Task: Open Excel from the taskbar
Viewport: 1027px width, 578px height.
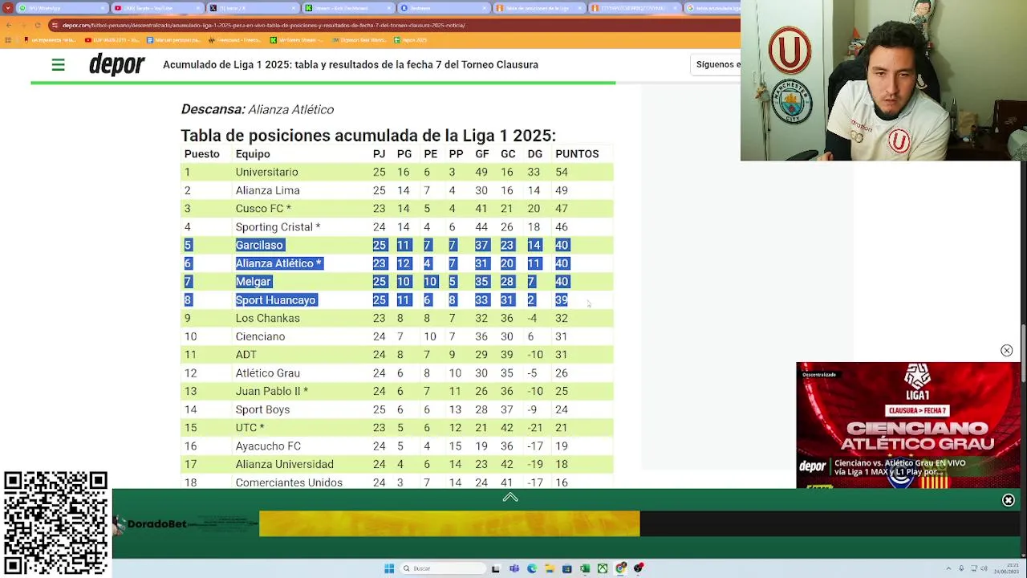Action: (x=585, y=568)
